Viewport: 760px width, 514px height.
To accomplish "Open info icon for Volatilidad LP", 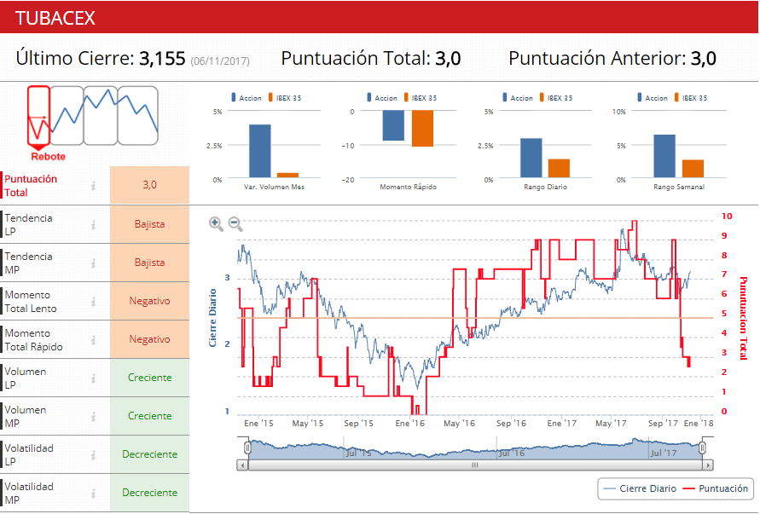I will tap(93, 454).
